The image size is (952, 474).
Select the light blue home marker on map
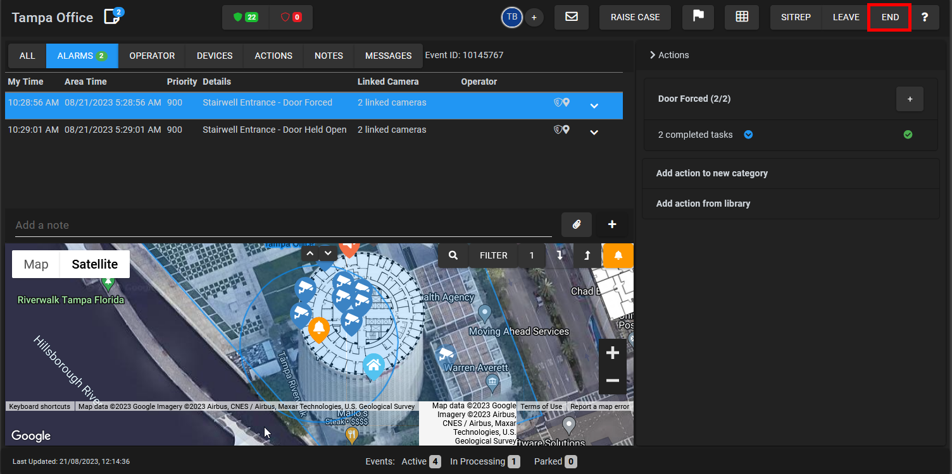pyautogui.click(x=373, y=366)
